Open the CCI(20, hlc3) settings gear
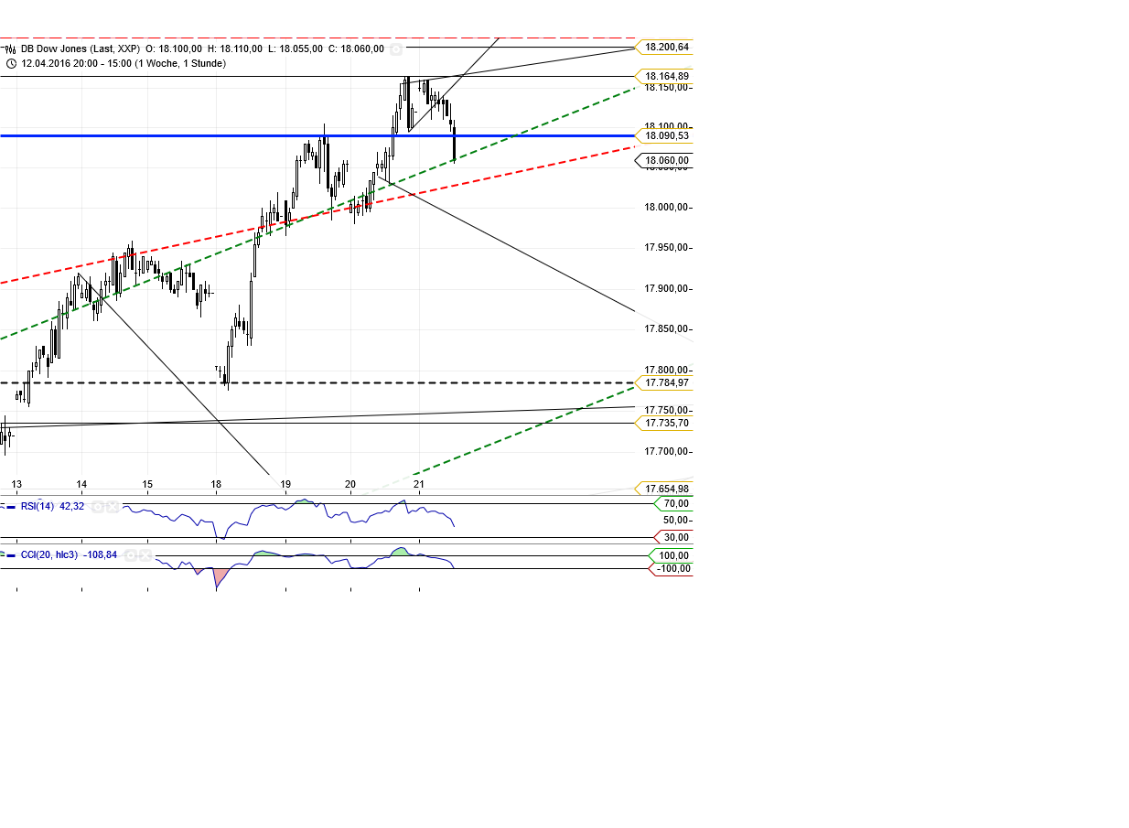 coord(131,555)
